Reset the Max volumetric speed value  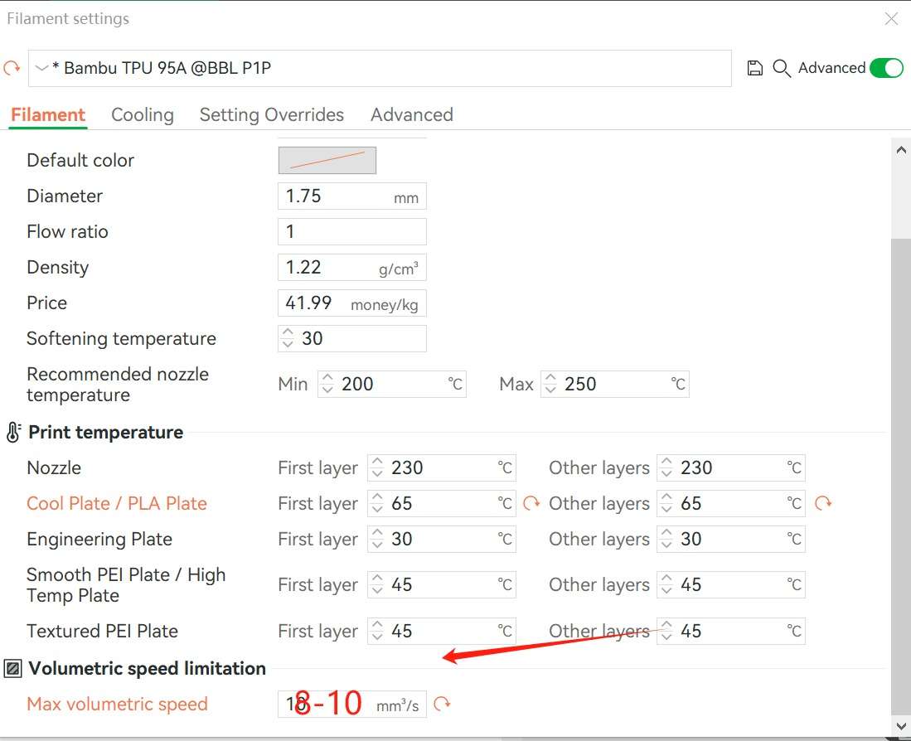click(x=443, y=704)
